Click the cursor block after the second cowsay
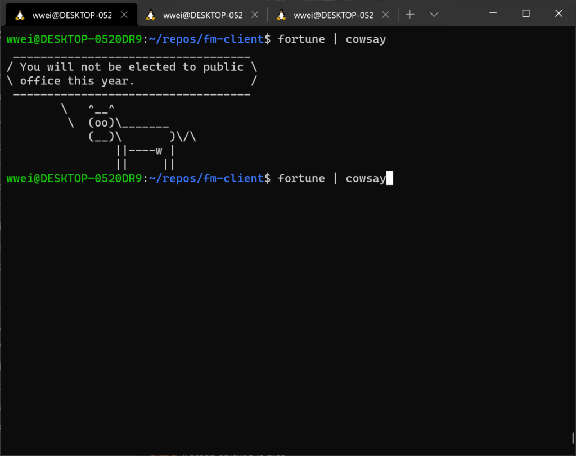576x456 pixels. click(390, 178)
